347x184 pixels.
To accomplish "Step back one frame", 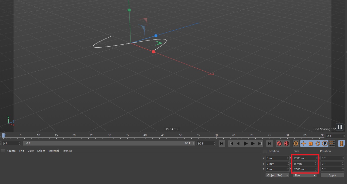I will coord(238,144).
